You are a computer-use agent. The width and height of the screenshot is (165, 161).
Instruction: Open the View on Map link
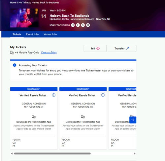(49, 52)
